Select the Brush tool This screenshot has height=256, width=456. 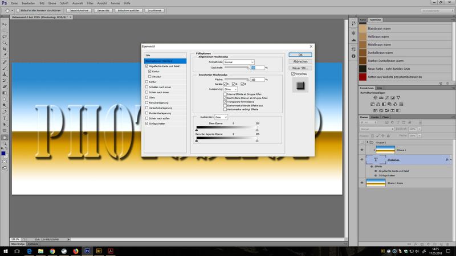[5, 68]
